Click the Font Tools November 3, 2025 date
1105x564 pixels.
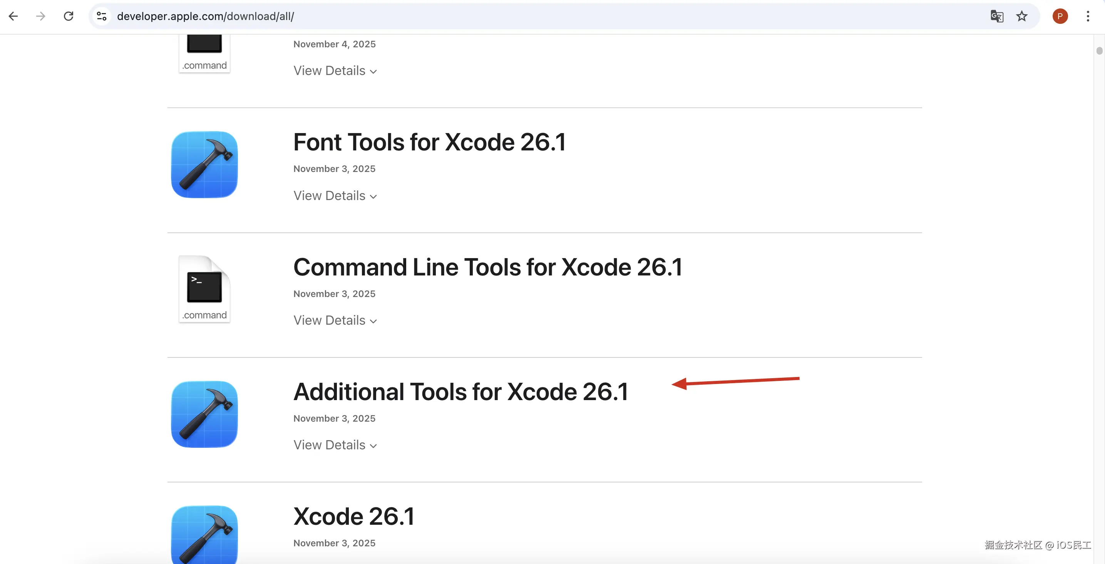335,169
